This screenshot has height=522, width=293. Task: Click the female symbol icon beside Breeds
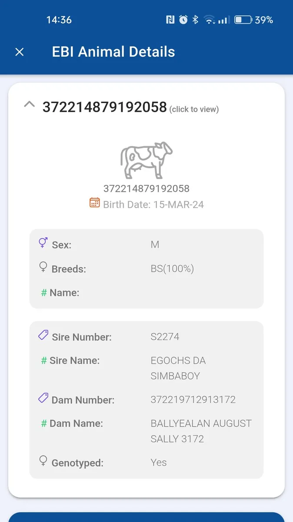pos(43,267)
